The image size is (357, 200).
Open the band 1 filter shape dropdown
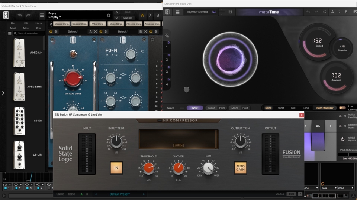tap(7, 184)
